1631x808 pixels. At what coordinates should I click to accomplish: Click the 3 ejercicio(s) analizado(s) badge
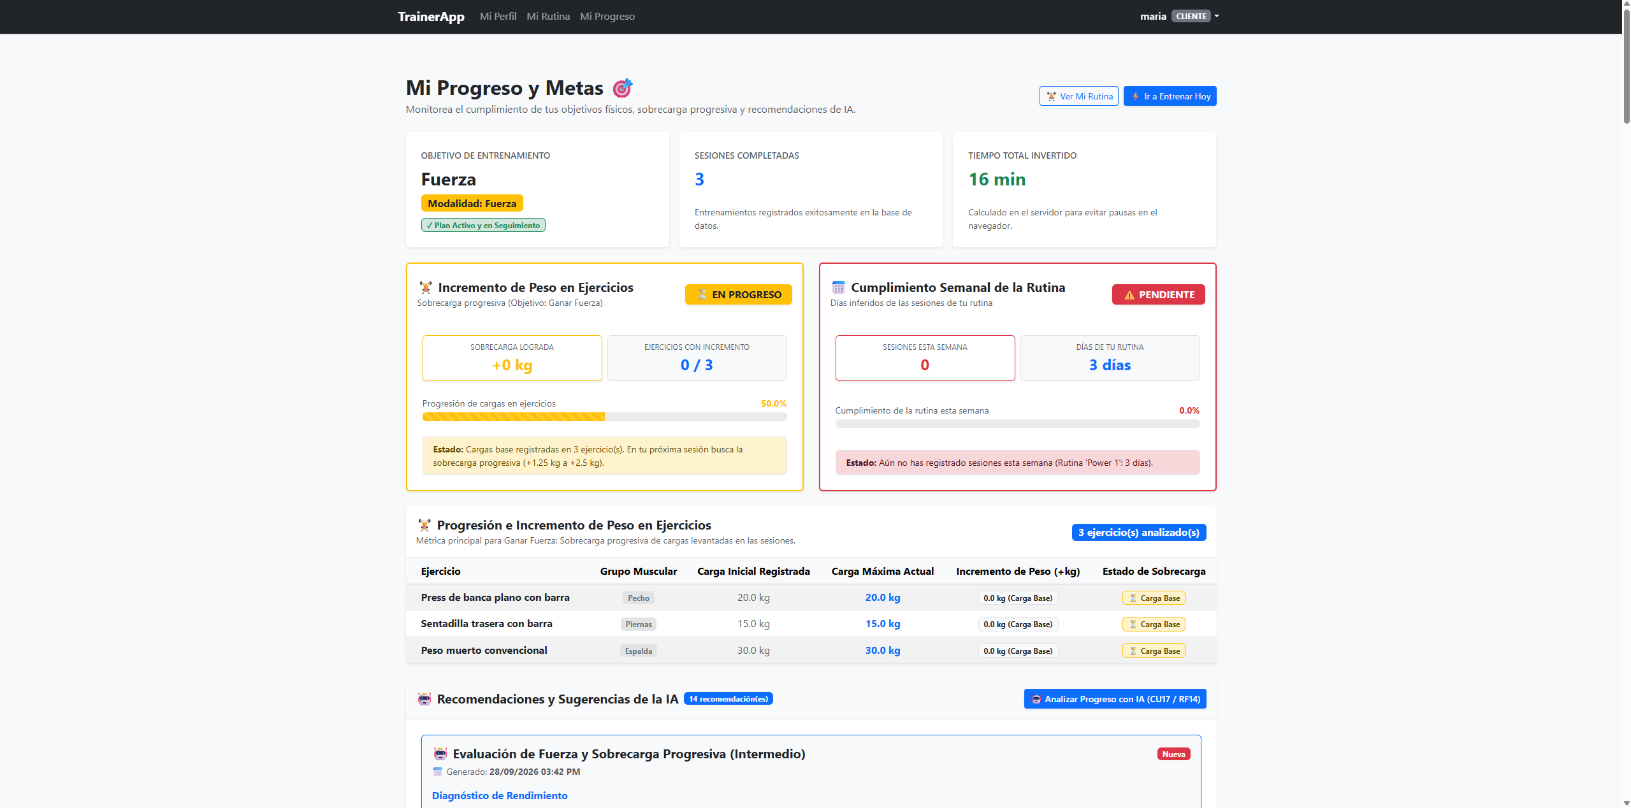1138,532
